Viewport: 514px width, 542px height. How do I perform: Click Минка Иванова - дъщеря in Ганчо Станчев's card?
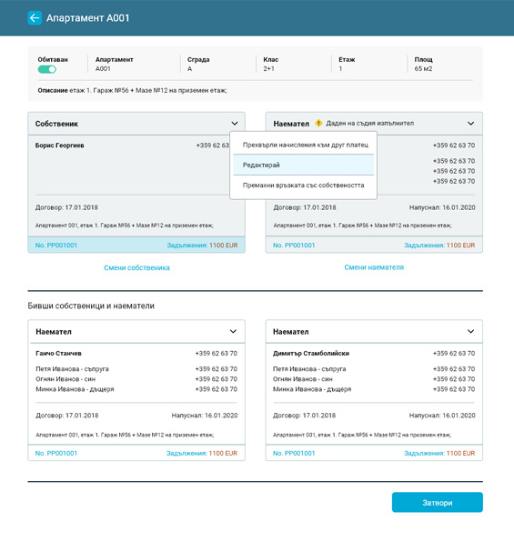pos(75,389)
